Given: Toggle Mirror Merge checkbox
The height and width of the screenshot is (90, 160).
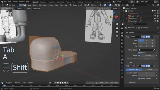Looking at the screenshot, I should coord(139,55).
